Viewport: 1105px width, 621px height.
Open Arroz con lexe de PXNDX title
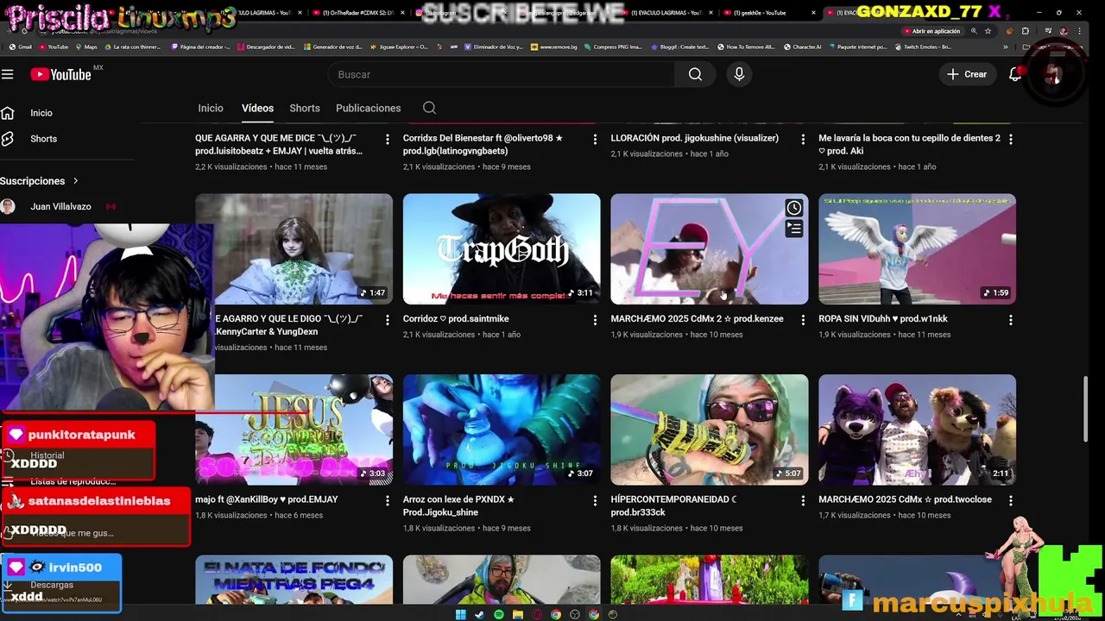458,505
